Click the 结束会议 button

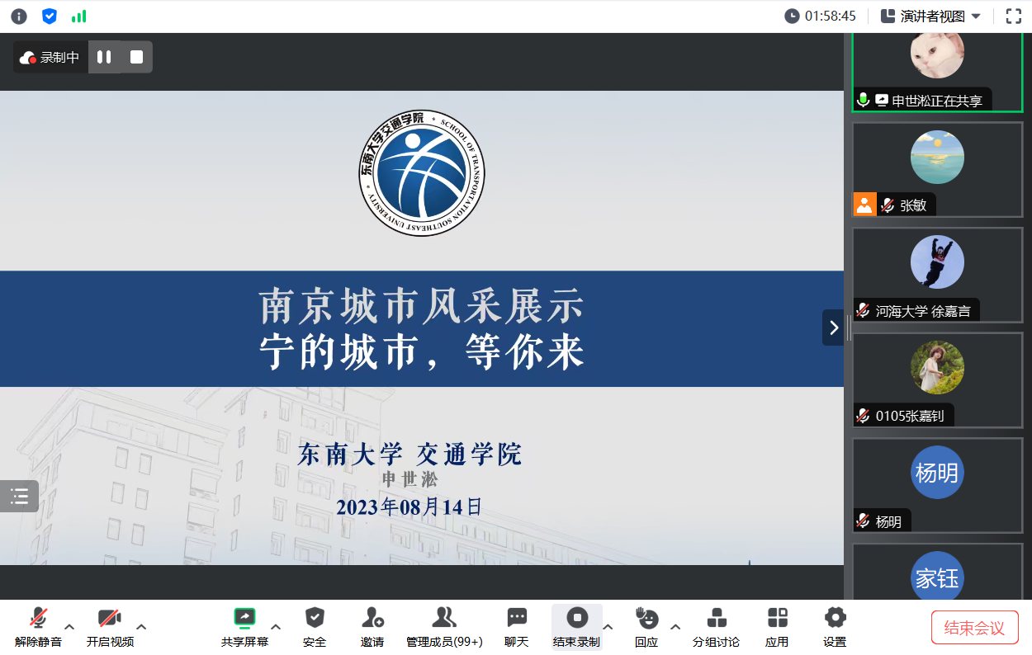975,628
